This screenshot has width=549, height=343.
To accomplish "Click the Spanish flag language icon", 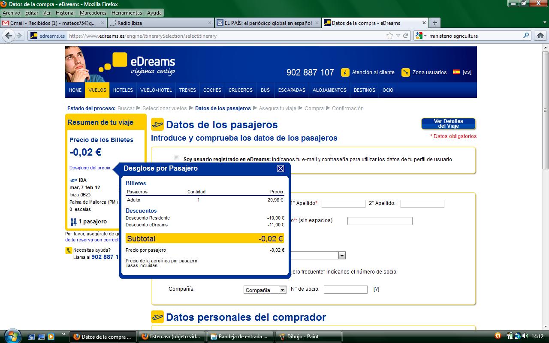I will click(x=456, y=72).
